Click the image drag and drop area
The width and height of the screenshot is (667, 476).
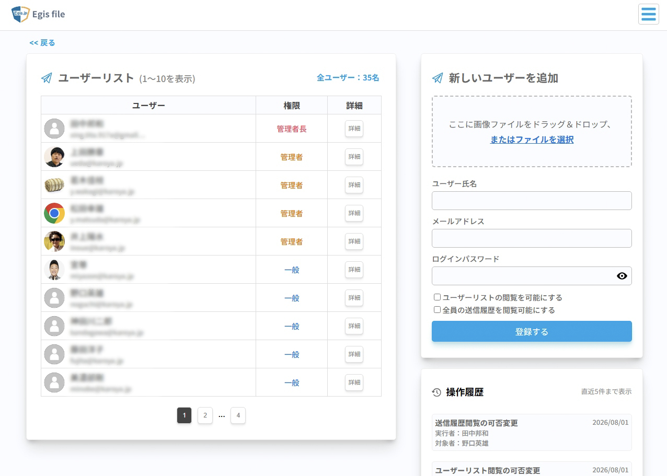coord(532,132)
